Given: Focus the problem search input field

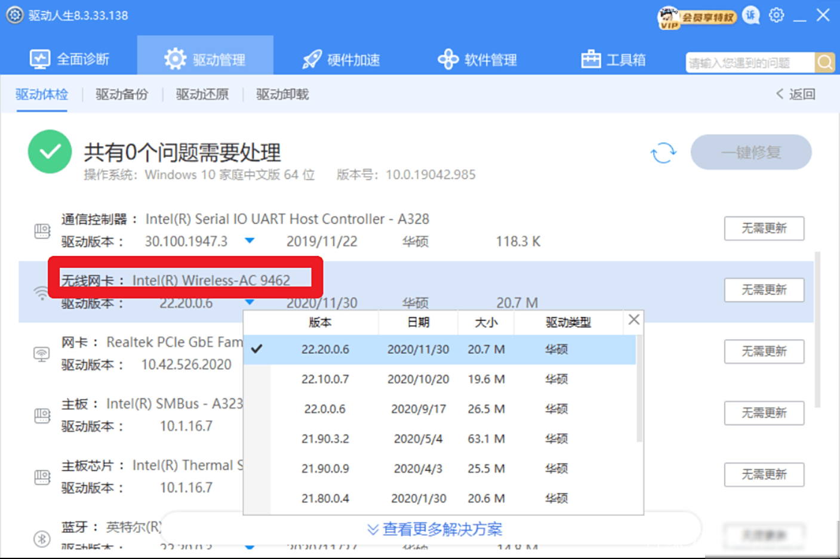Looking at the screenshot, I should coord(750,62).
